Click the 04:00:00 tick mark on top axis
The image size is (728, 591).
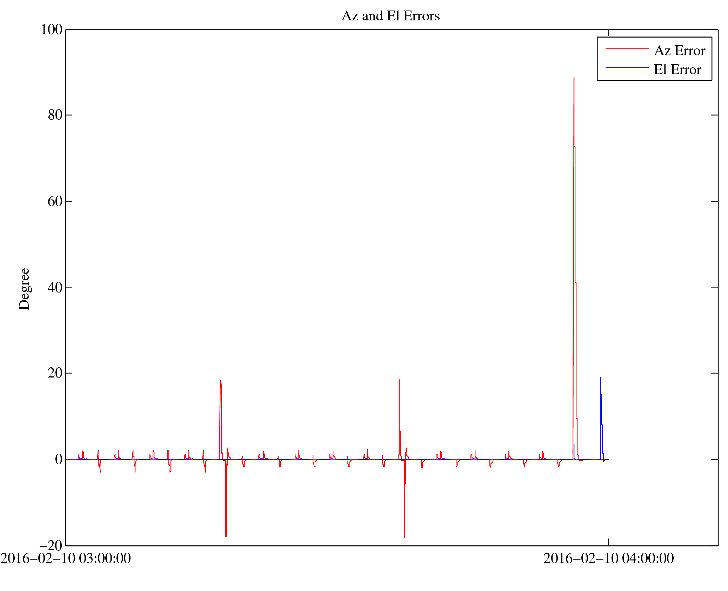pos(608,33)
